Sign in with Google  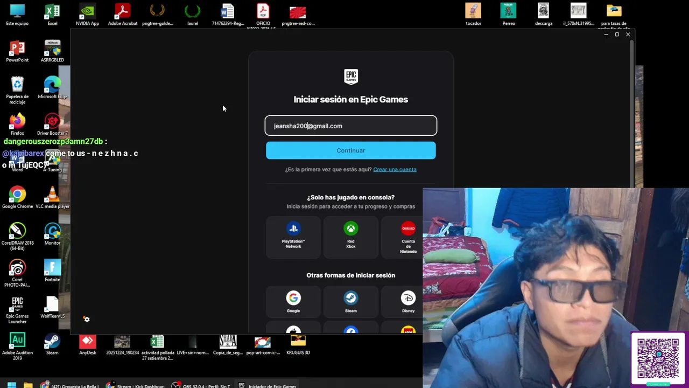click(293, 301)
